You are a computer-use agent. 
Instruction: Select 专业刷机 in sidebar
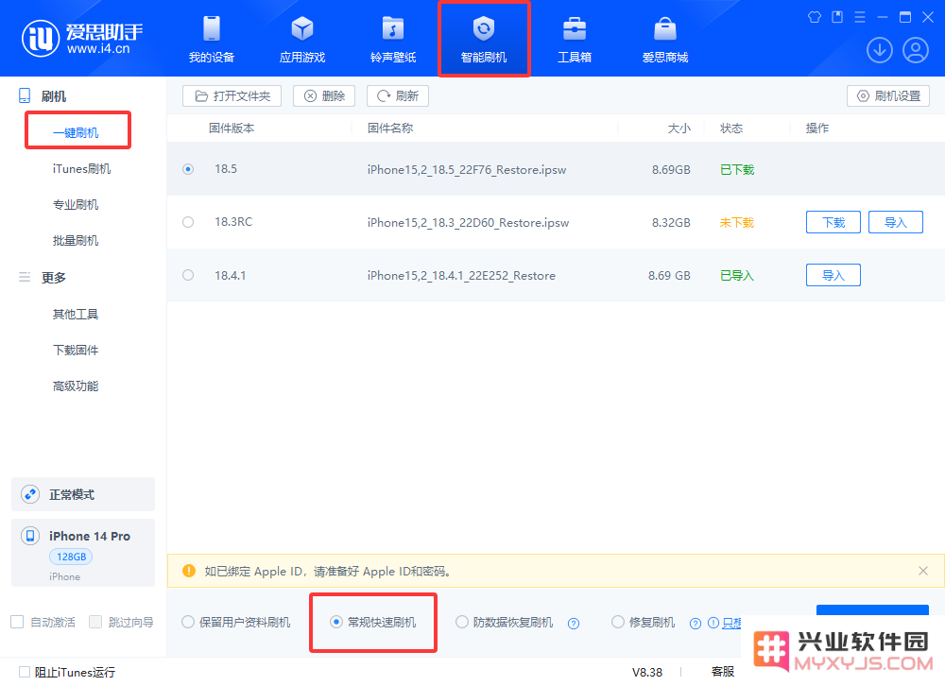coord(76,204)
